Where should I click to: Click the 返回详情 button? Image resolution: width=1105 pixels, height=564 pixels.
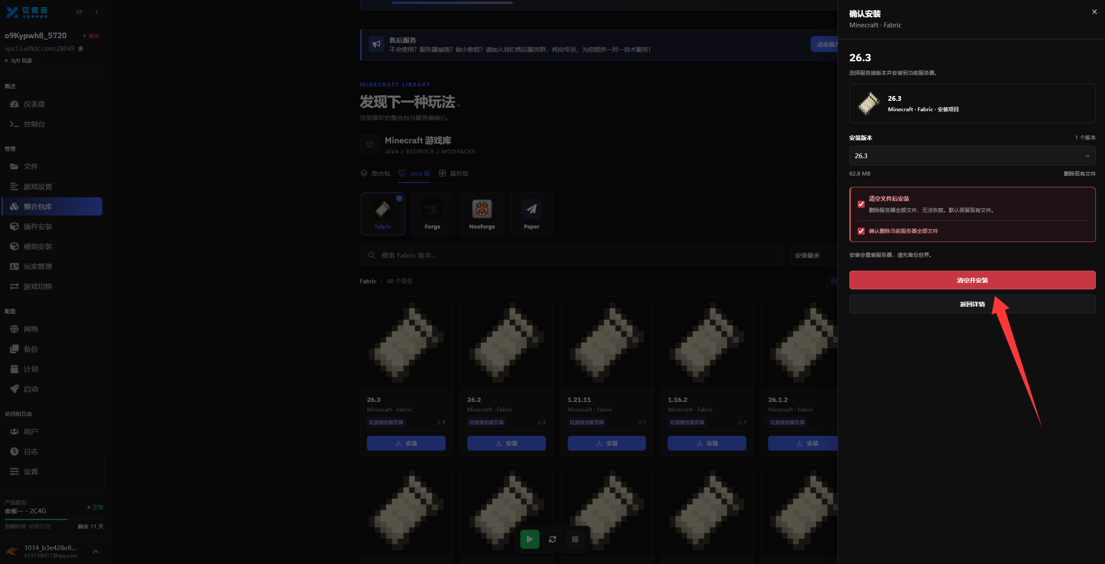972,304
